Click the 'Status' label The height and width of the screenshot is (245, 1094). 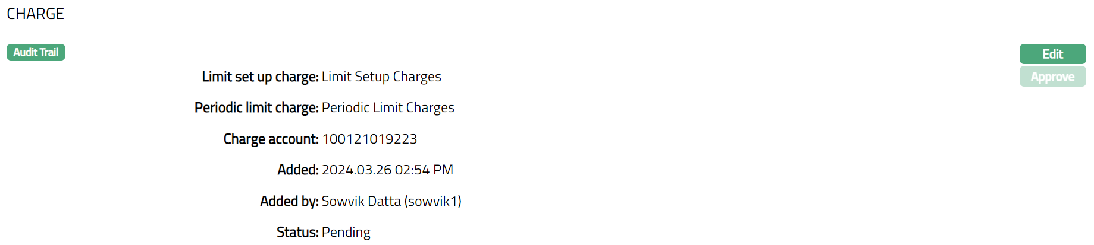(297, 232)
